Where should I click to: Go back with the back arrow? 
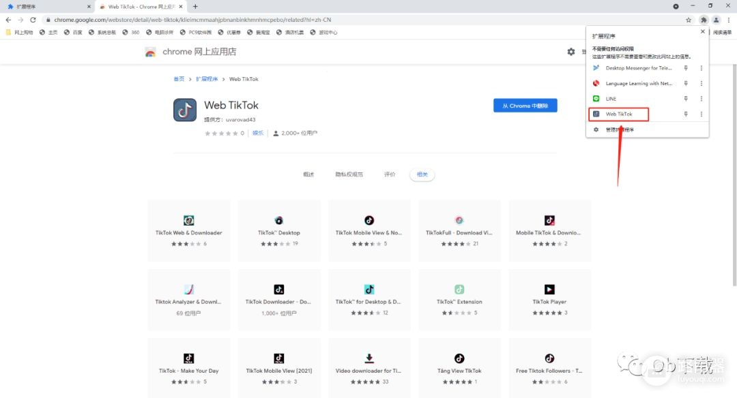click(x=8, y=20)
